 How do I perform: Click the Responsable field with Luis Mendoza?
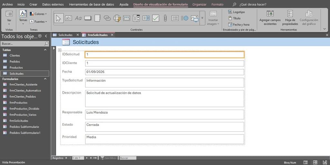click(x=165, y=115)
